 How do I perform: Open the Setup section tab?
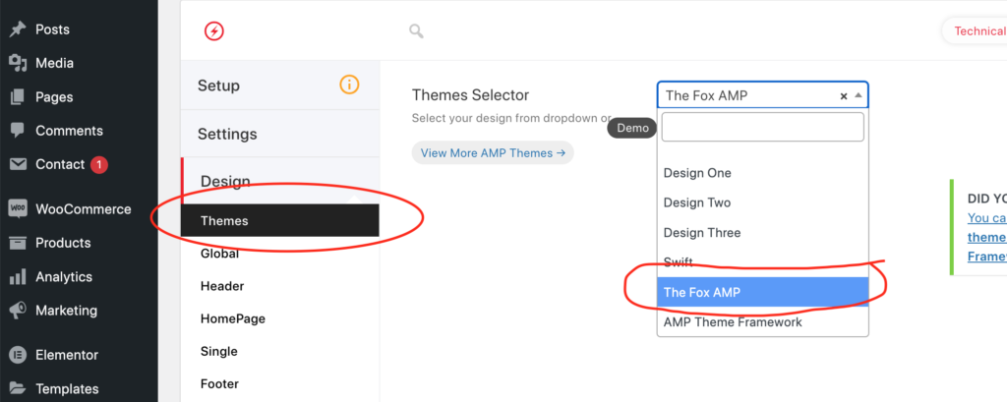280,85
